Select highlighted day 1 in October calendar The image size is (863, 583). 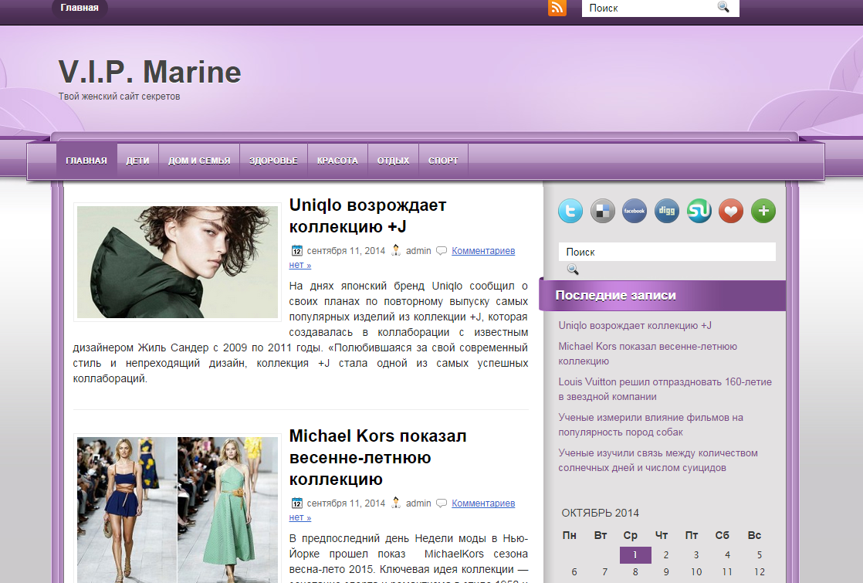[x=635, y=555]
